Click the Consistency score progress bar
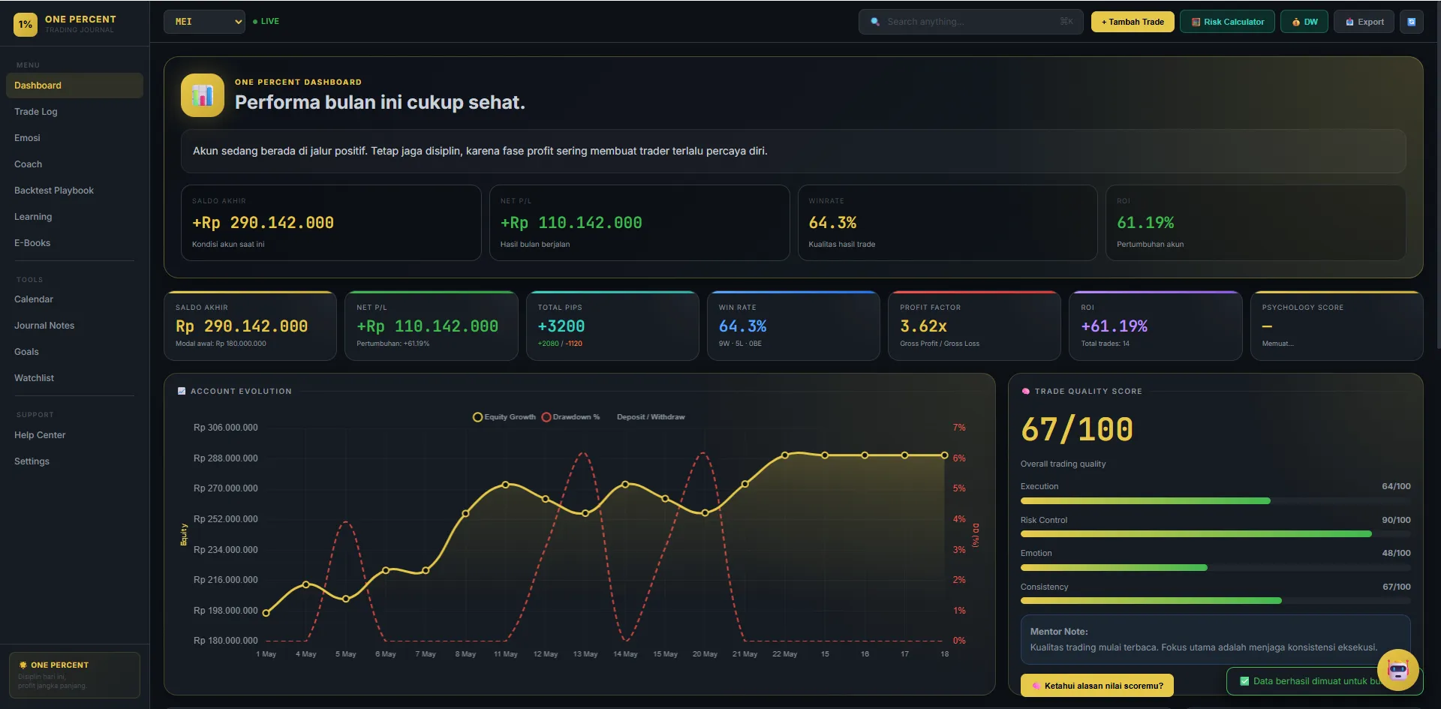Screen dimensions: 1441x709 (1215, 601)
